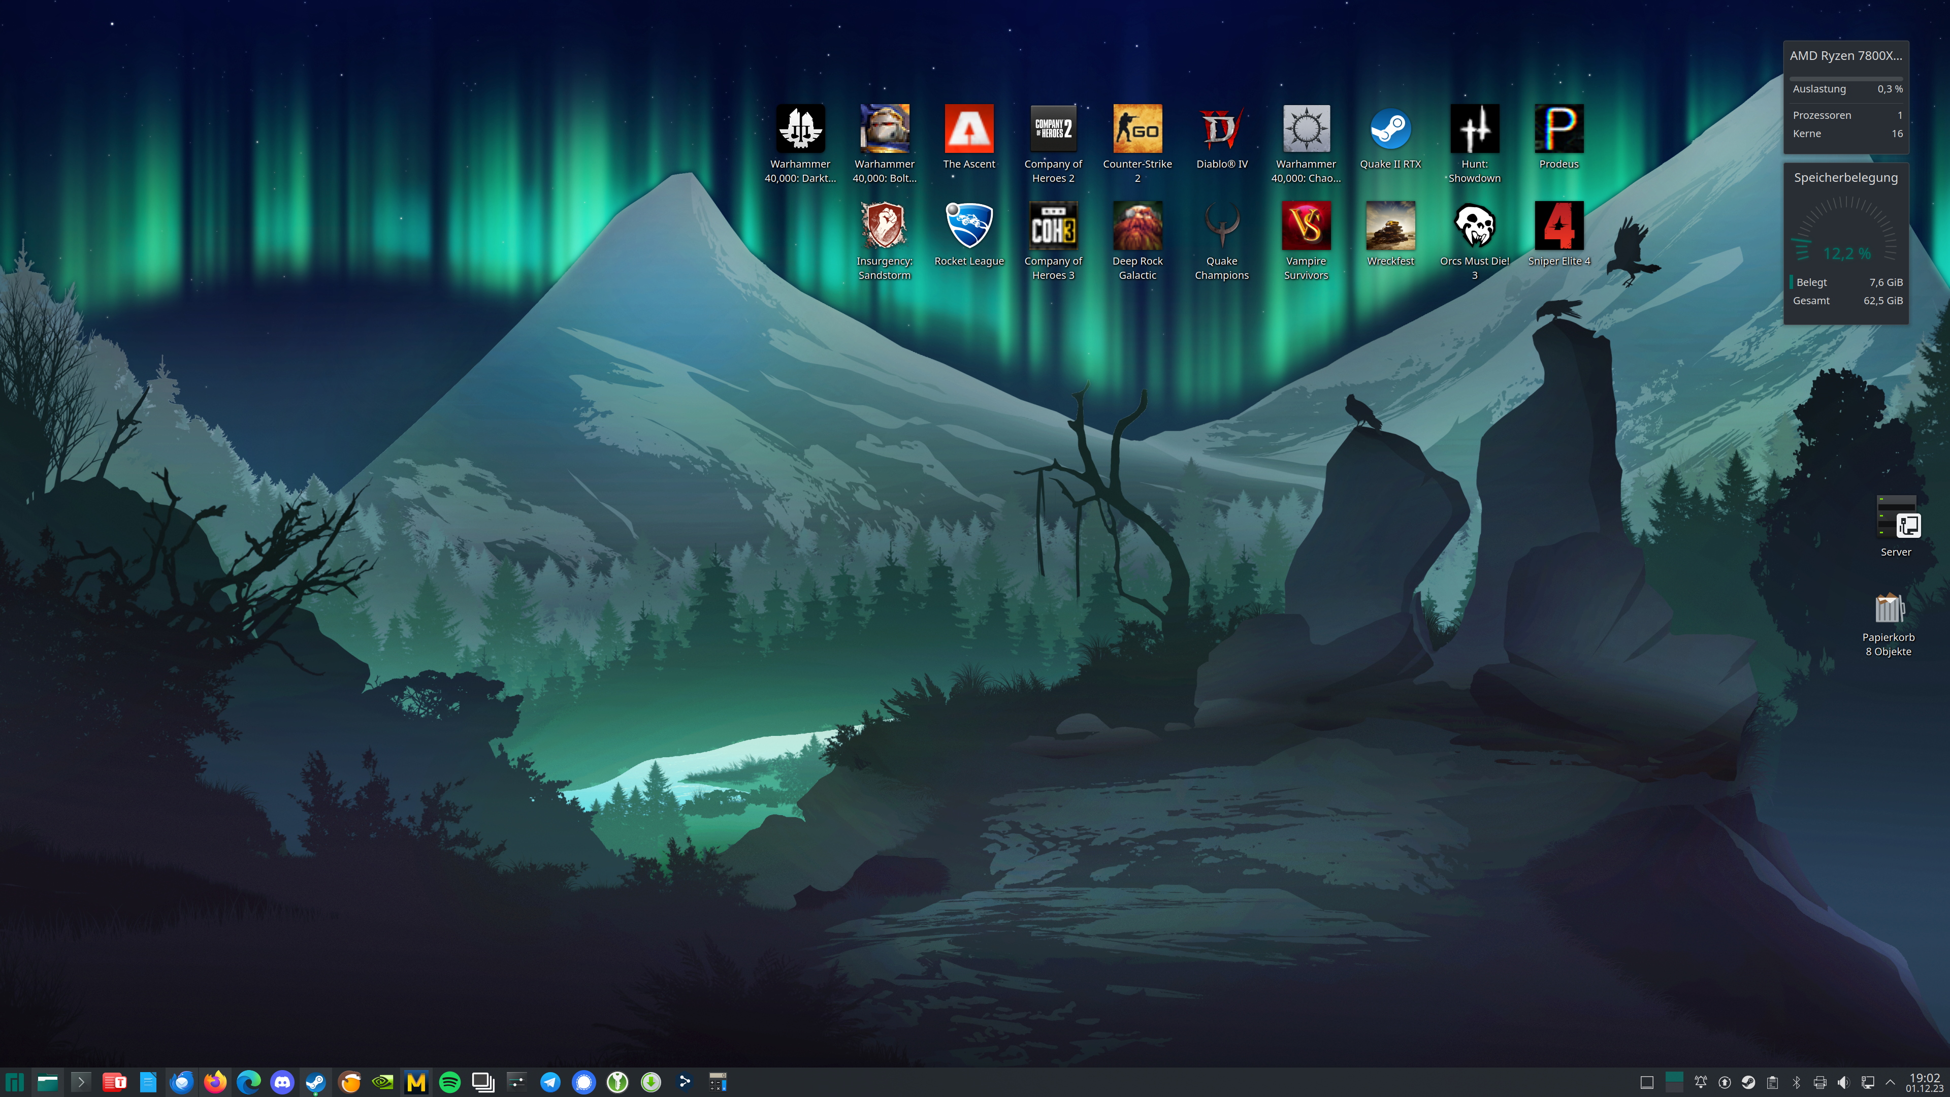Open the KeePassXC password manager

[617, 1082]
